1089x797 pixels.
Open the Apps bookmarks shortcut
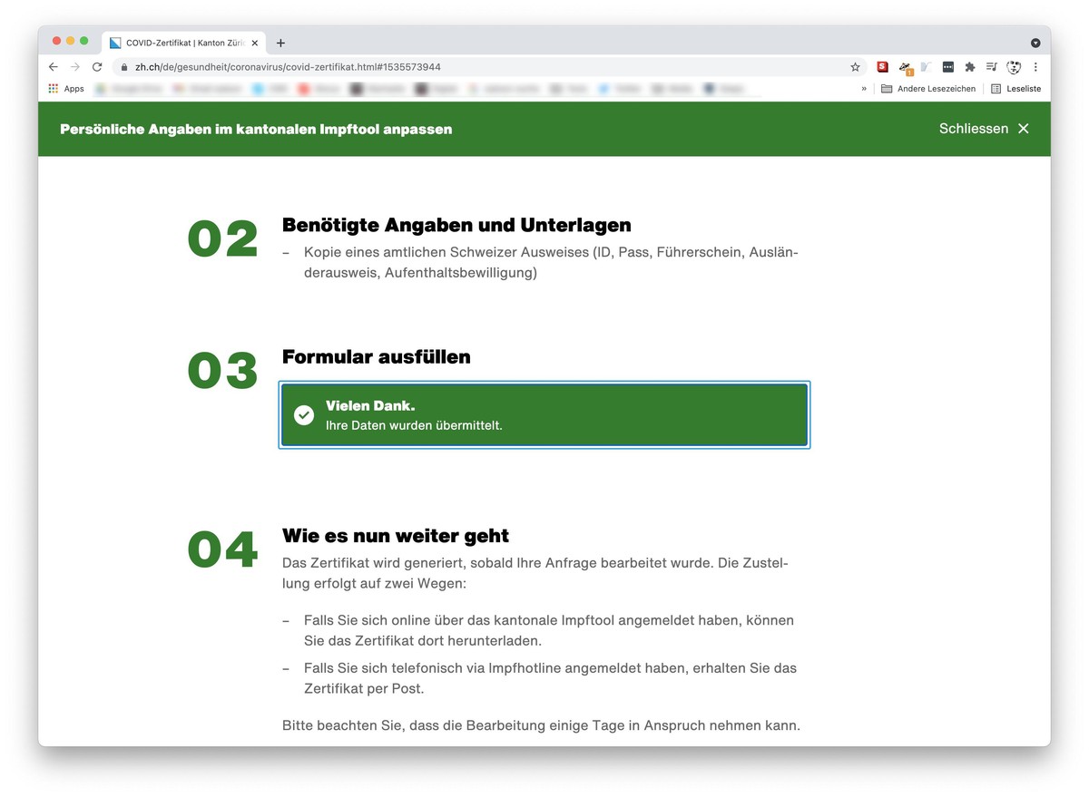[x=66, y=89]
